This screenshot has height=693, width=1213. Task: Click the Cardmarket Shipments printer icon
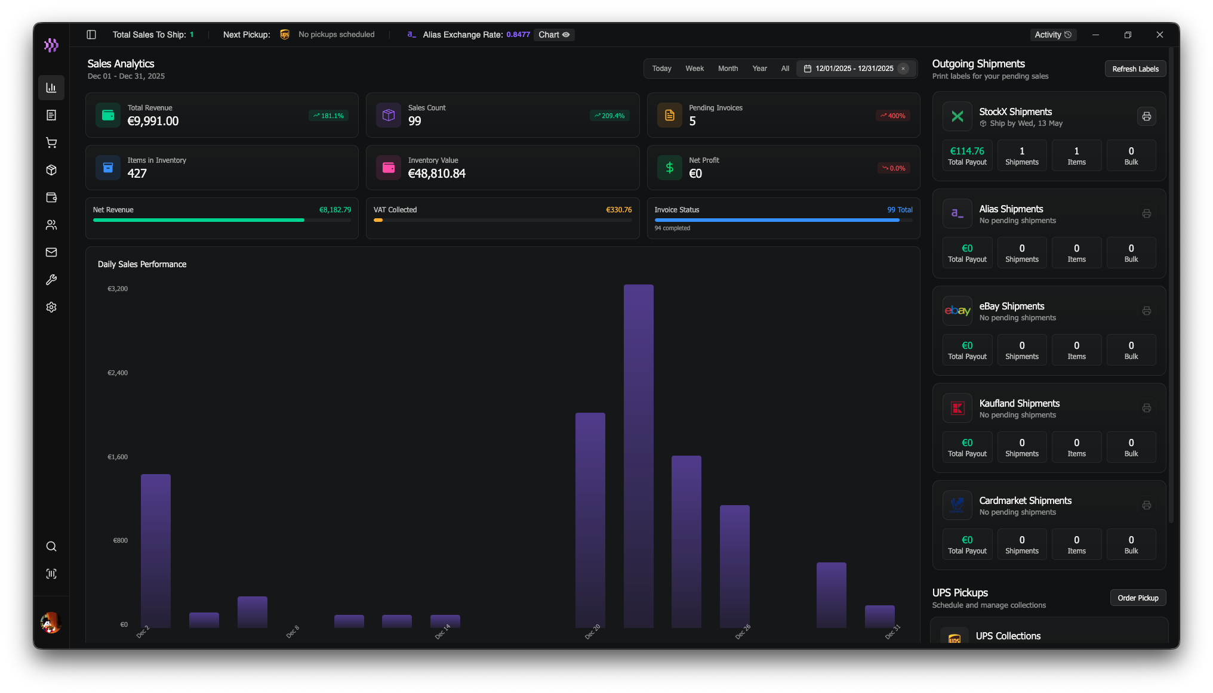coord(1146,505)
